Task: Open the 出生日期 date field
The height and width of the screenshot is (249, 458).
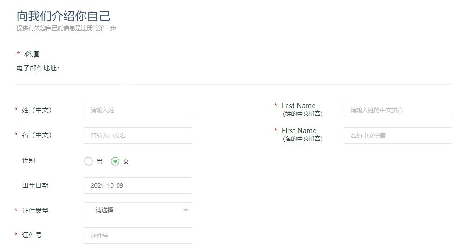Action: click(137, 185)
